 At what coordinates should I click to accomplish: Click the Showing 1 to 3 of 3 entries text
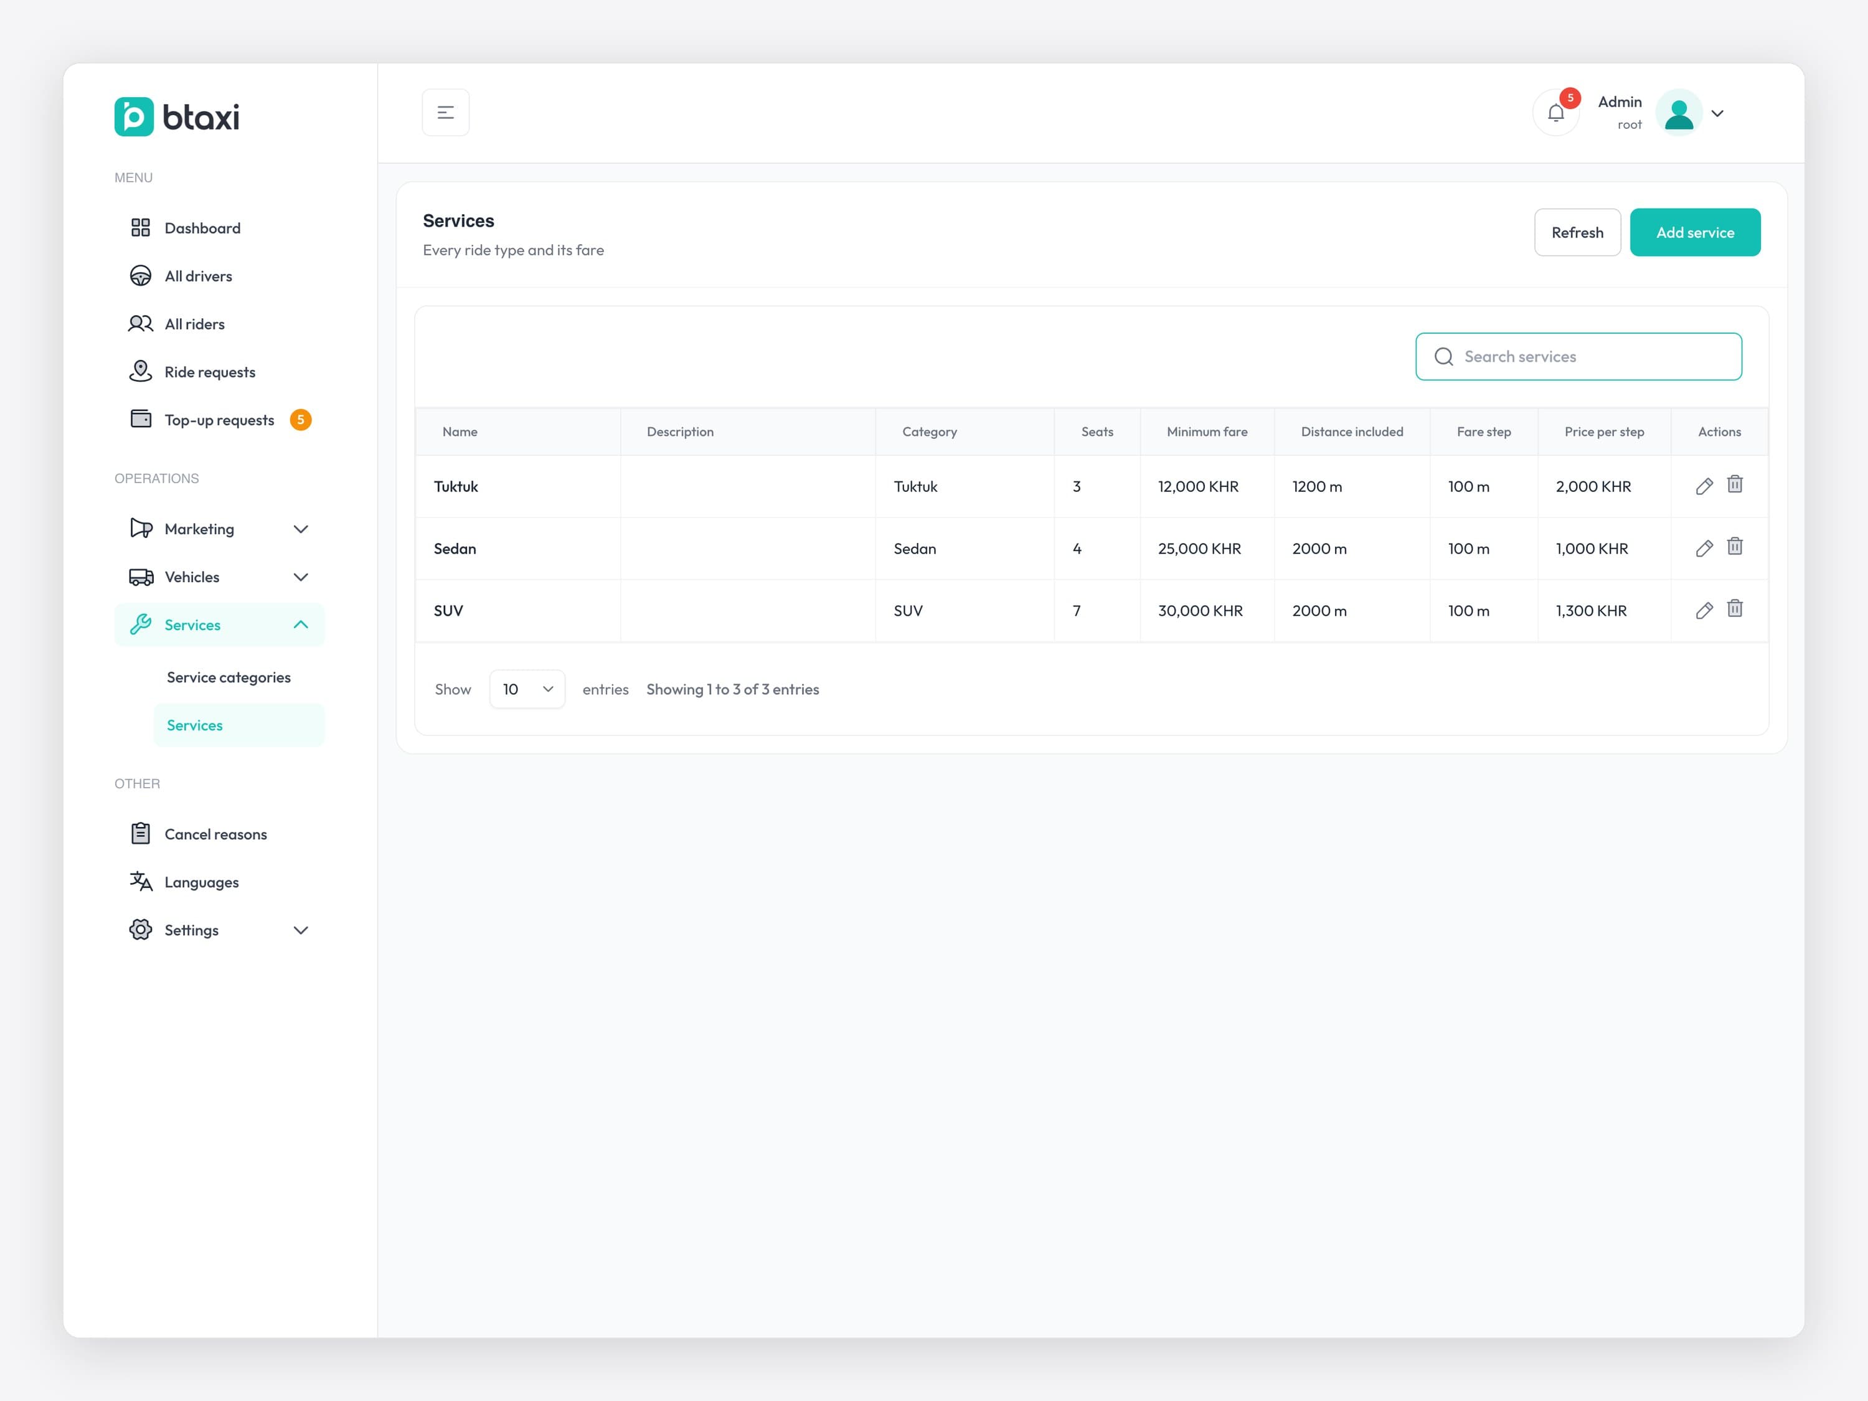[732, 689]
